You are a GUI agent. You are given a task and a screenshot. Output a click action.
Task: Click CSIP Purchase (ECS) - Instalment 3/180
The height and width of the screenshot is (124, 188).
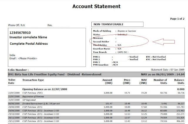tap(41, 114)
